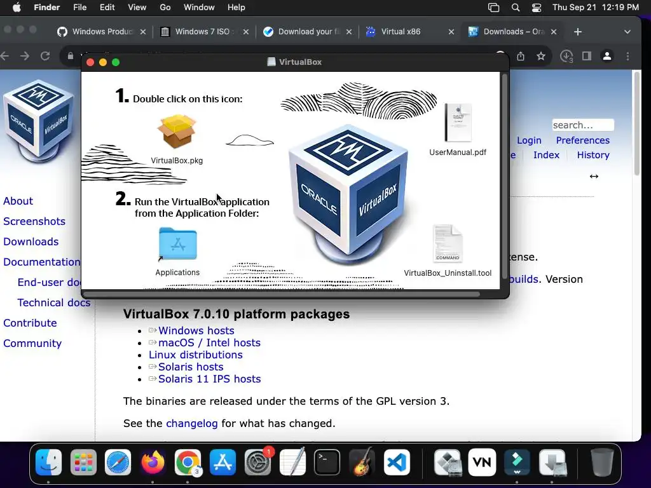Open the Filmora app in the Dock
The image size is (651, 488).
coord(517,463)
